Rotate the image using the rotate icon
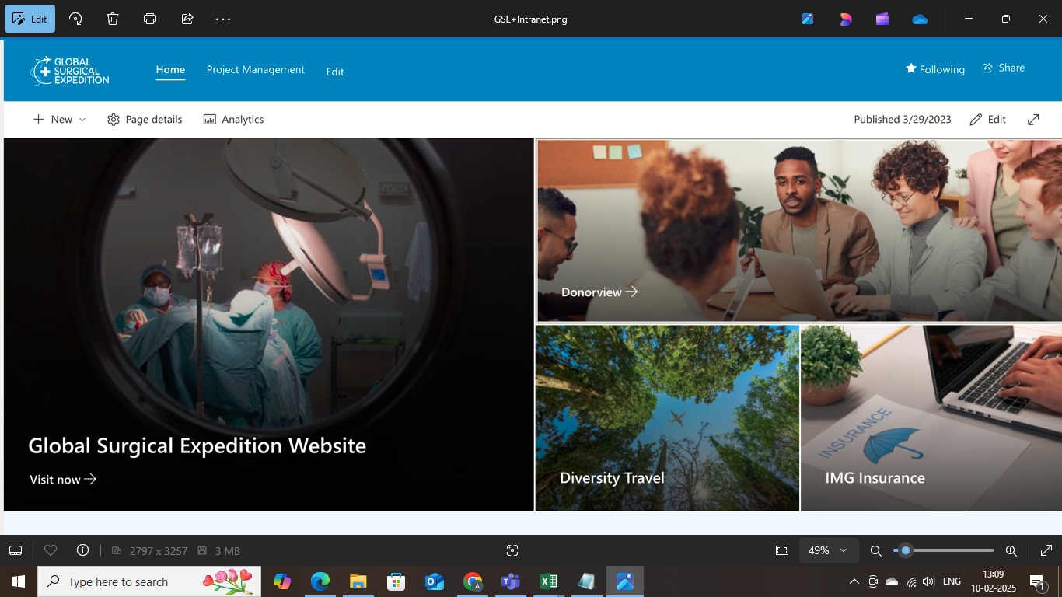The width and height of the screenshot is (1062, 597). pyautogui.click(x=75, y=19)
